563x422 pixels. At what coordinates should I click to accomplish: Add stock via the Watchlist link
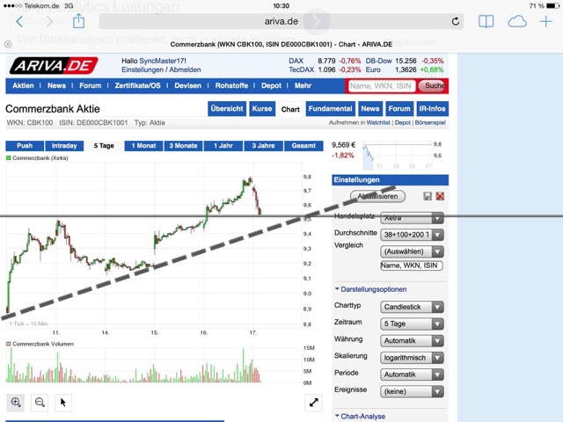tap(378, 123)
